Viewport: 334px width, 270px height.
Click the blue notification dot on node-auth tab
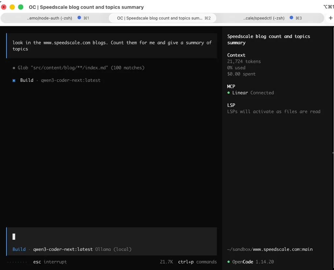point(79,18)
